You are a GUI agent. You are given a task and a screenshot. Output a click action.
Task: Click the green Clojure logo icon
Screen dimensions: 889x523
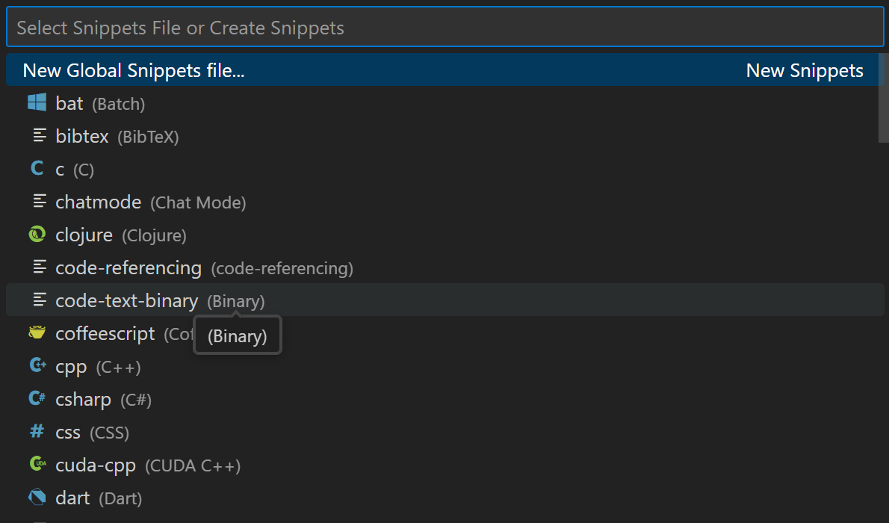[37, 235]
